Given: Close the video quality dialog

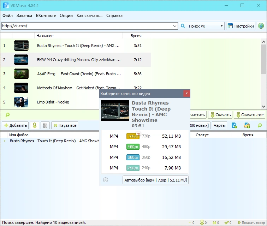Looking at the screenshot, I should 186,93.
